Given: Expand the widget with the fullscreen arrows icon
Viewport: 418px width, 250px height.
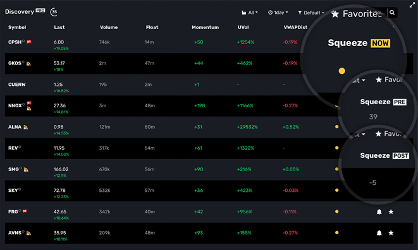Looking at the screenshot, I should click(412, 5).
